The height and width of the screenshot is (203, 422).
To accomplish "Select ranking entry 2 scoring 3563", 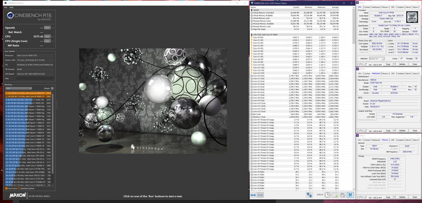I will pyautogui.click(x=28, y=96).
